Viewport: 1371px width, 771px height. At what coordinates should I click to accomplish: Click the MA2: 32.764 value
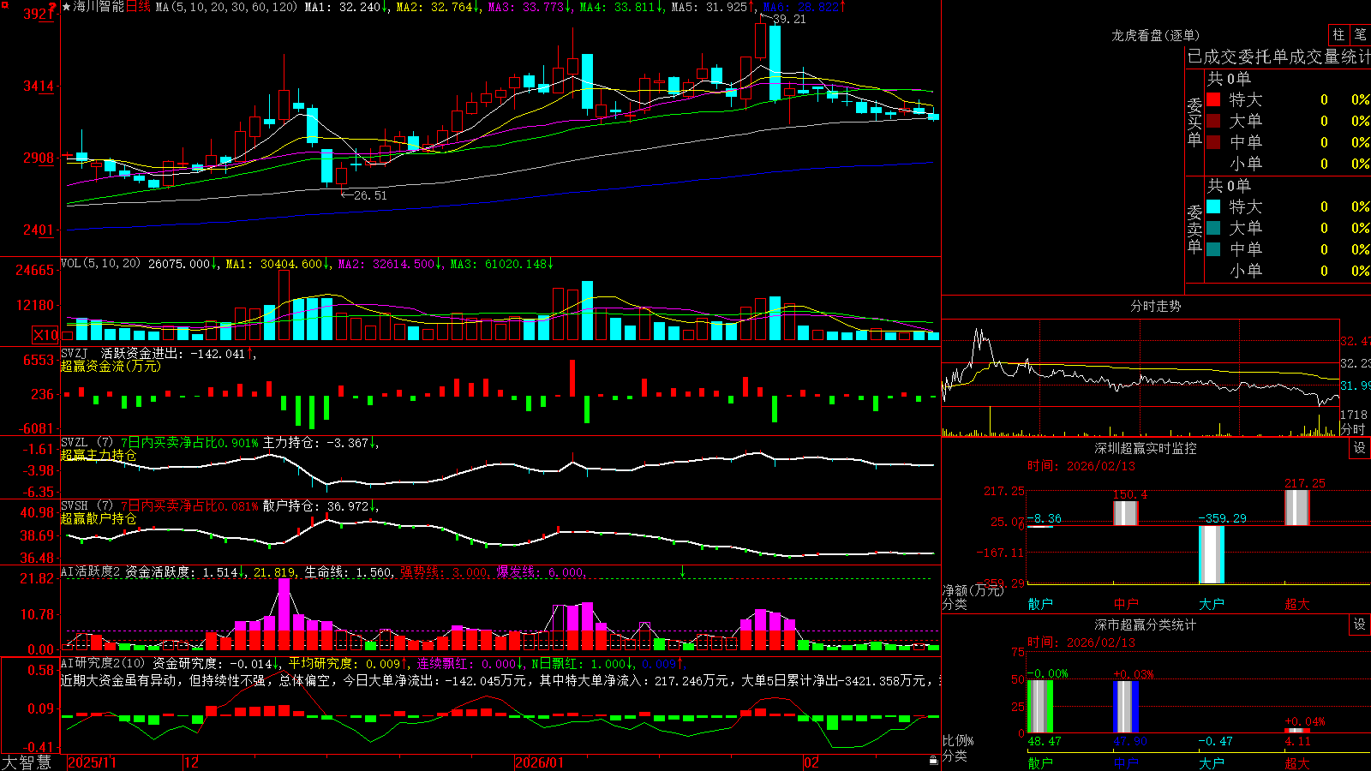[434, 7]
